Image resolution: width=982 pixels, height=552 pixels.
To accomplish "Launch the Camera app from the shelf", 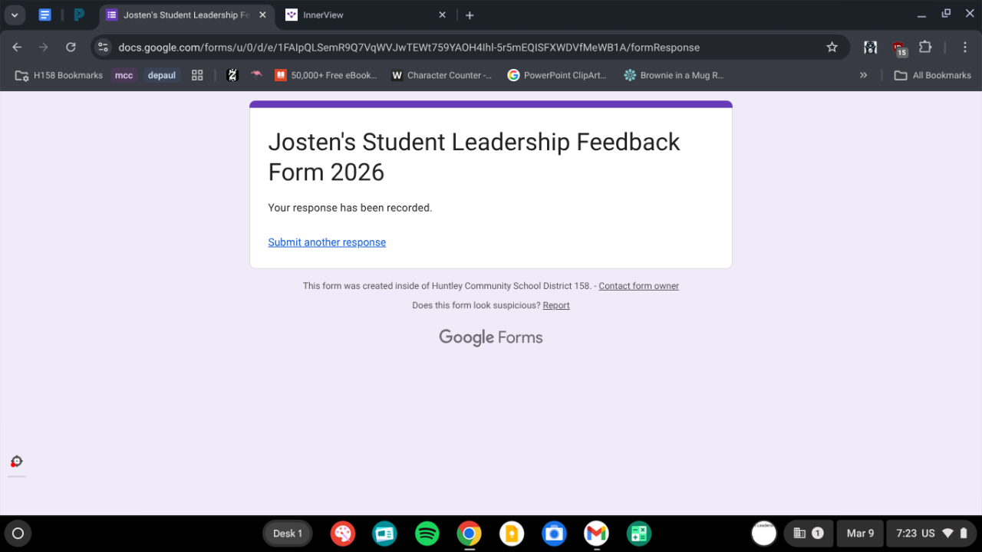I will 554,534.
